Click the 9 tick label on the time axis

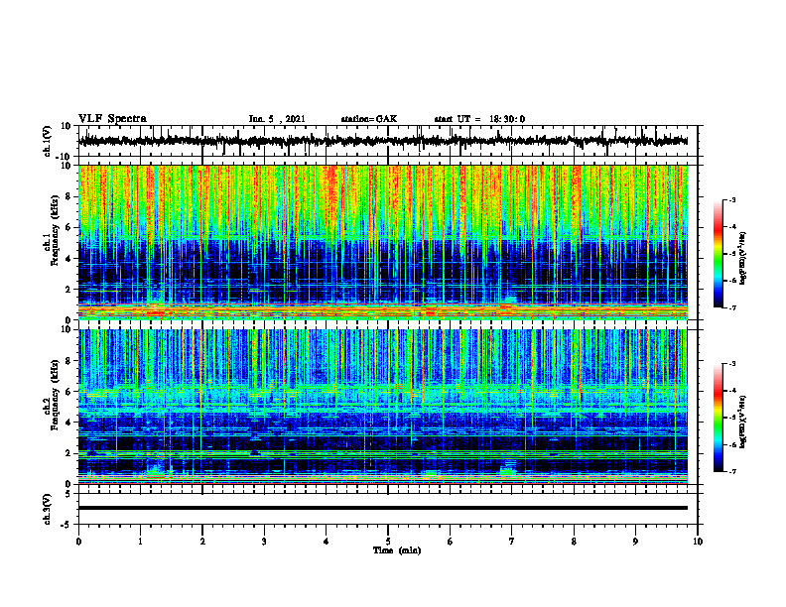pos(635,542)
